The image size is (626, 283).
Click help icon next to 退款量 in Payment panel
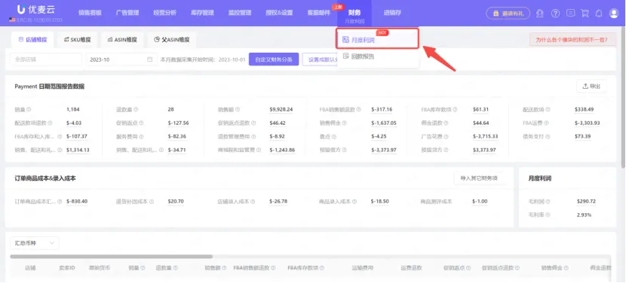[136, 109]
